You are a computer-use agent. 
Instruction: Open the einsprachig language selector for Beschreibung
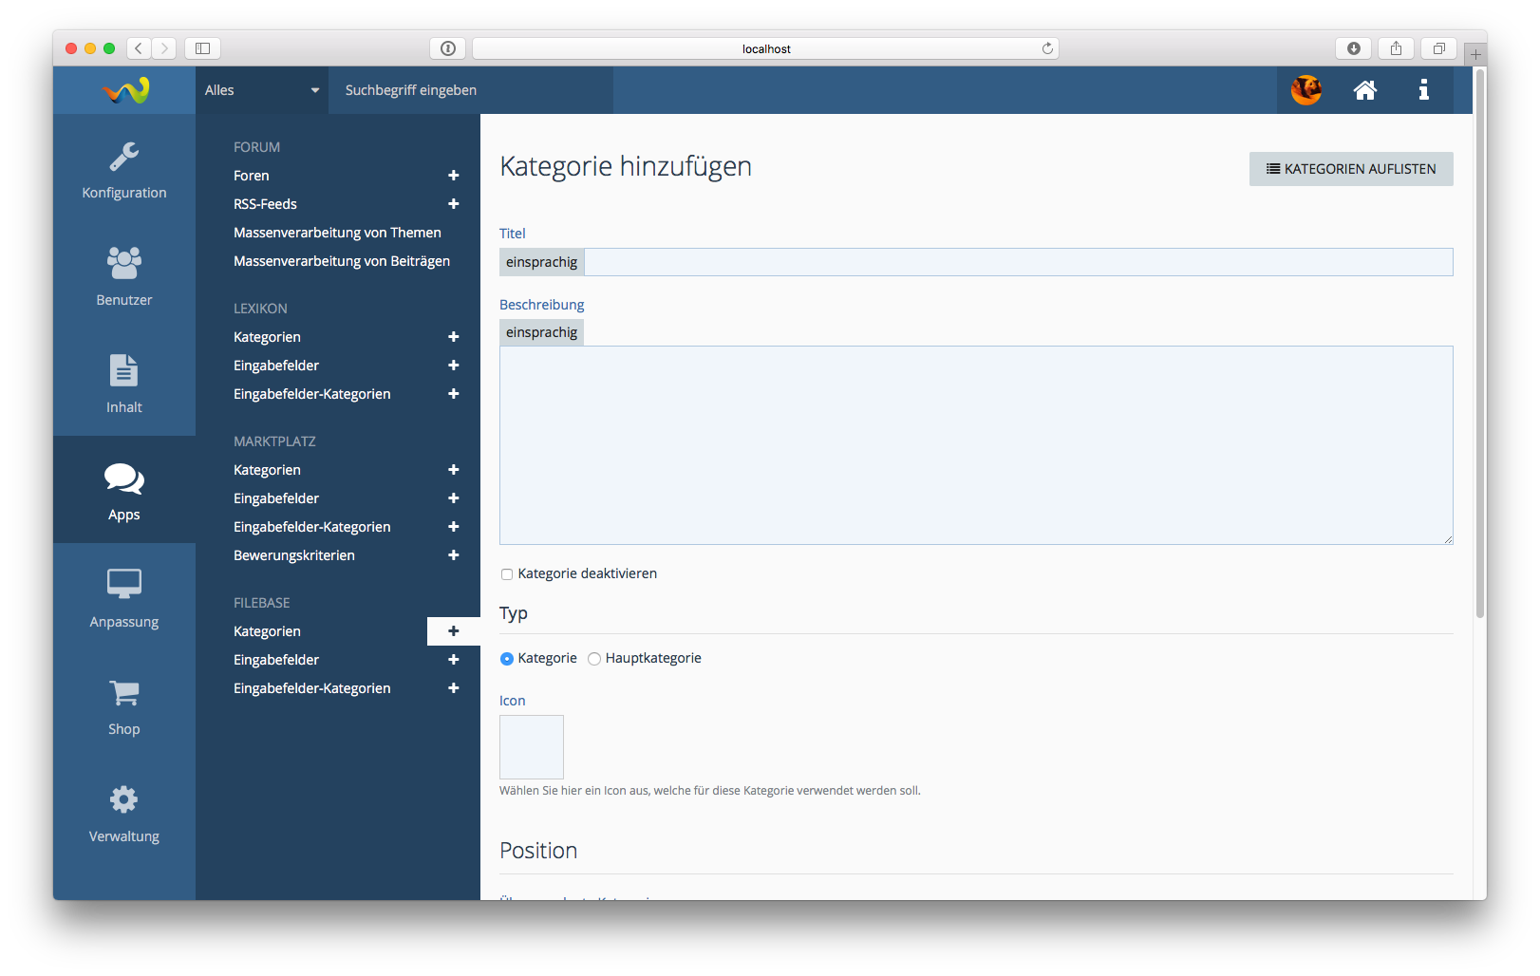[541, 332]
